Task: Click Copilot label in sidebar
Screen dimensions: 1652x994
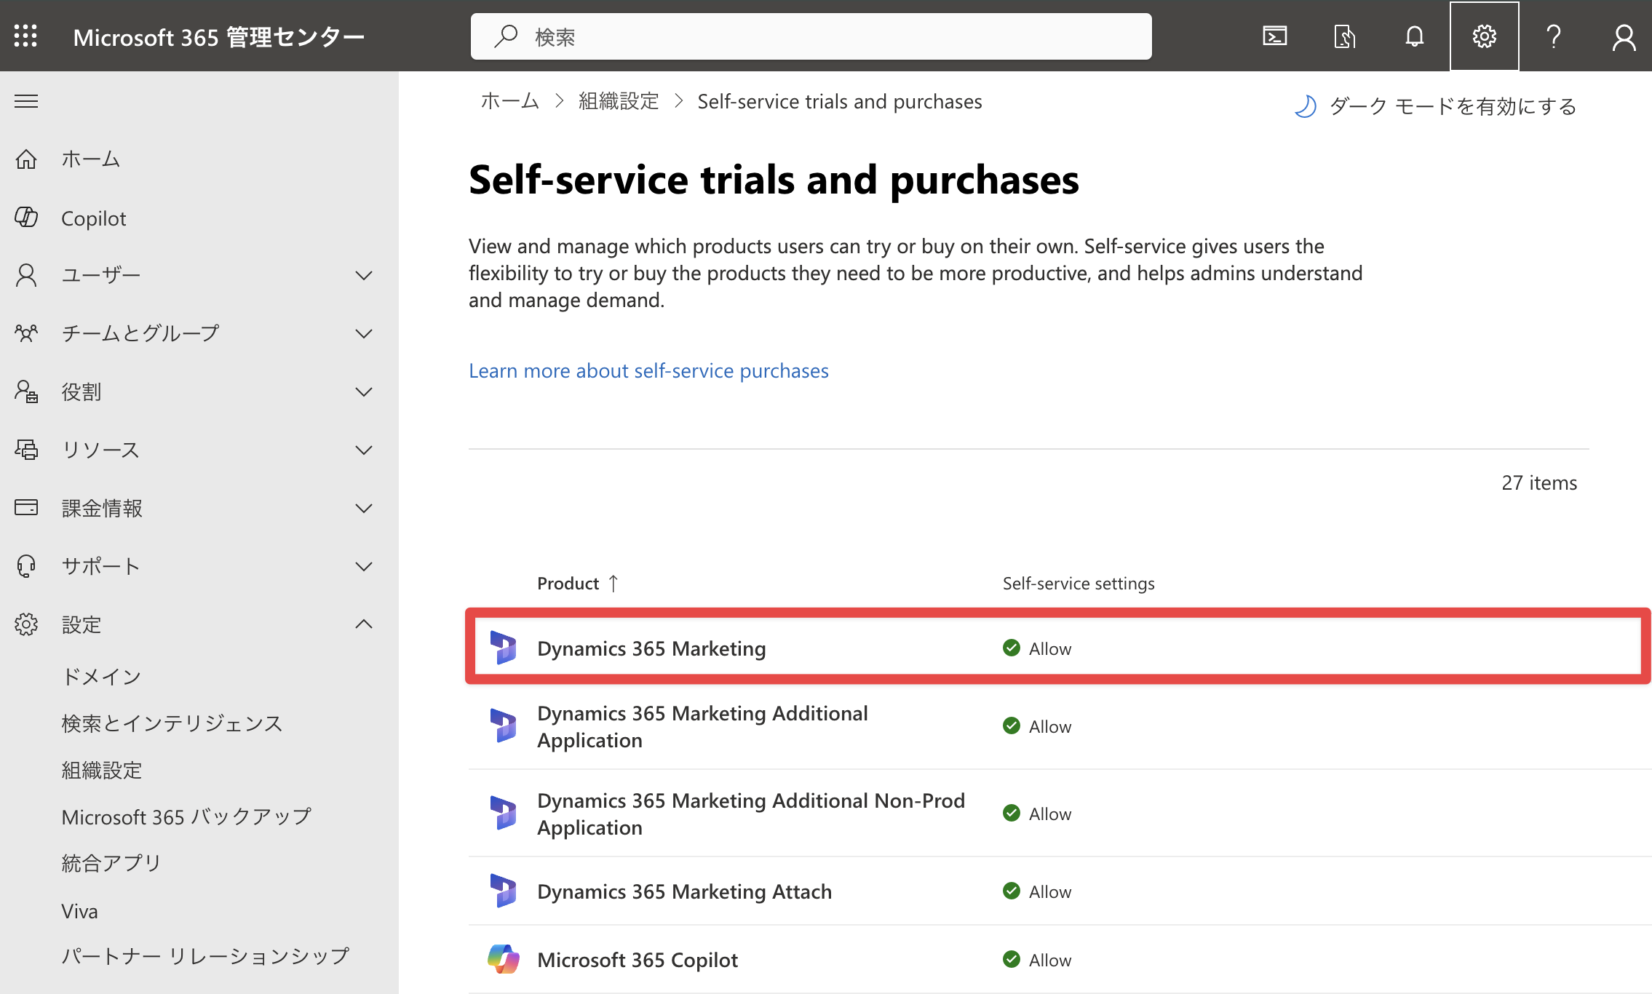Action: click(93, 218)
